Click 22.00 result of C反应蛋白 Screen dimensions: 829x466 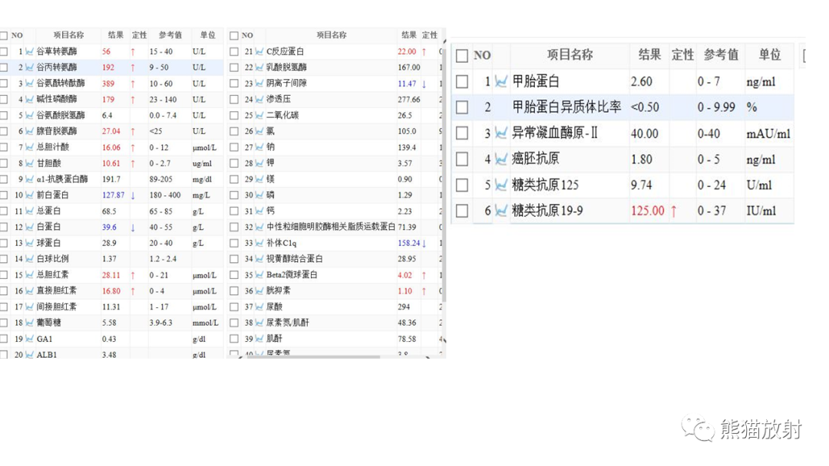coord(407,51)
